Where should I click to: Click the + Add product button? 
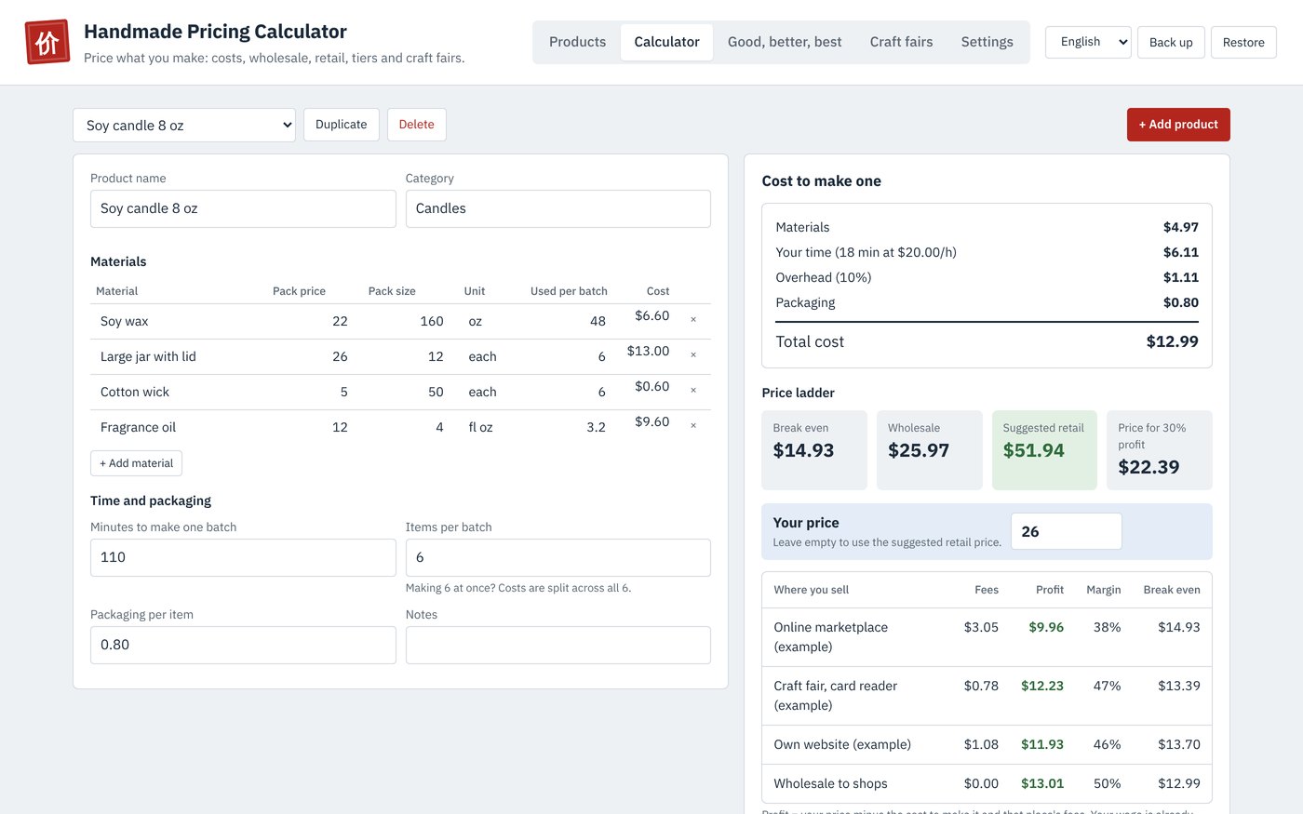pos(1178,125)
